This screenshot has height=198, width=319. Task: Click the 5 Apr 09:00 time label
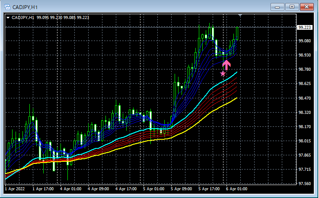(x=182, y=189)
